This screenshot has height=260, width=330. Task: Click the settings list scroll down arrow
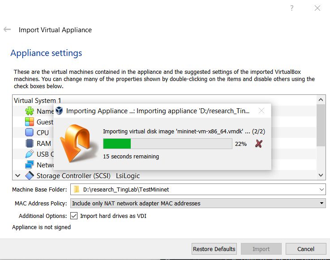[321, 175]
